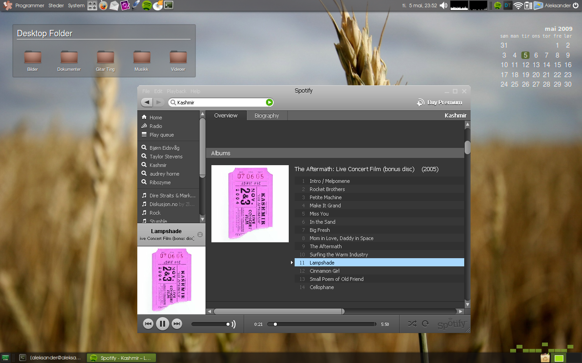Select track Rocket Brothers
This screenshot has width=582, height=363.
(379, 189)
